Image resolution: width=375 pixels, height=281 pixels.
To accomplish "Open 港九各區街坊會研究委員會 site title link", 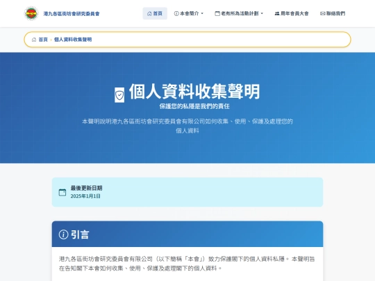I will pos(72,14).
